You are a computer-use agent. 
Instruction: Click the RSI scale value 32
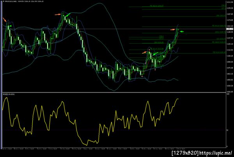(228, 130)
